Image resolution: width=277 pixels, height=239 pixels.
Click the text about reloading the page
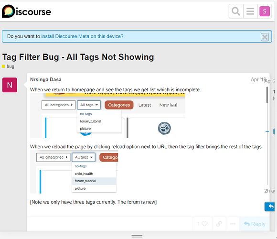(x=146, y=147)
